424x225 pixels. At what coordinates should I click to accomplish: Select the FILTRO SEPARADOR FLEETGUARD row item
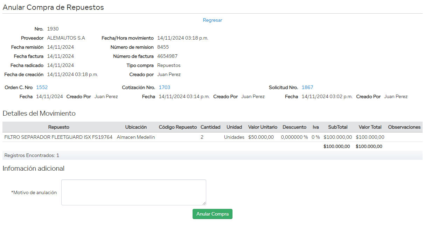58,137
